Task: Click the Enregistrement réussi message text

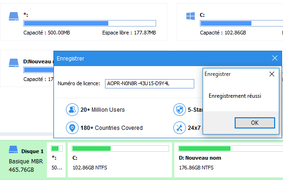Action: click(x=235, y=96)
